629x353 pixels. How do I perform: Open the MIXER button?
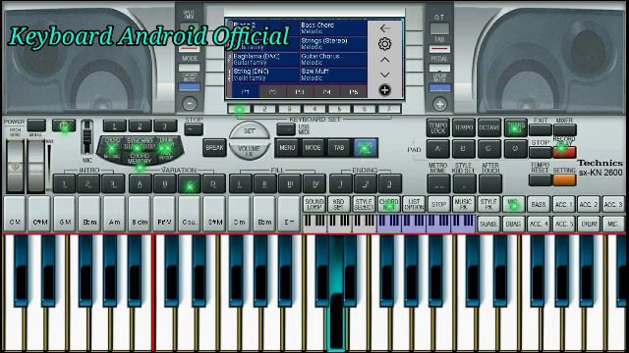564,129
